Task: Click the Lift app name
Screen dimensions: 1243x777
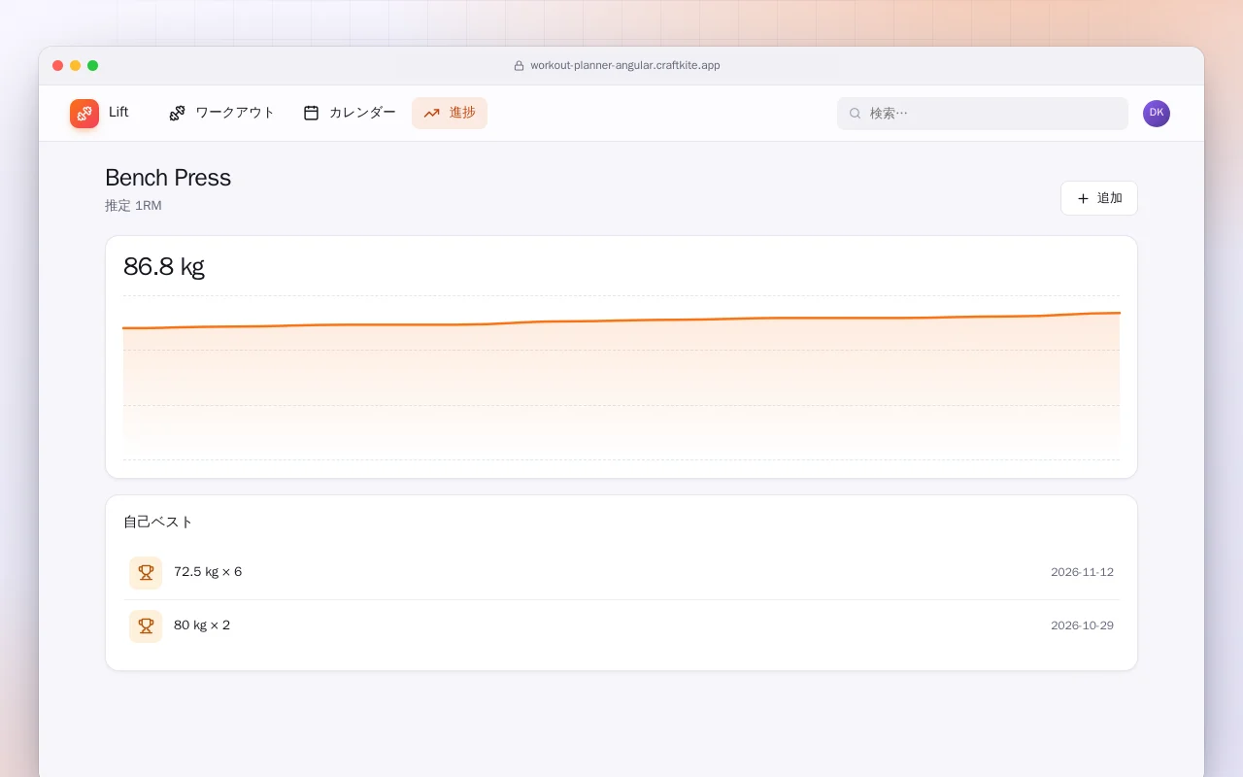Action: point(118,113)
